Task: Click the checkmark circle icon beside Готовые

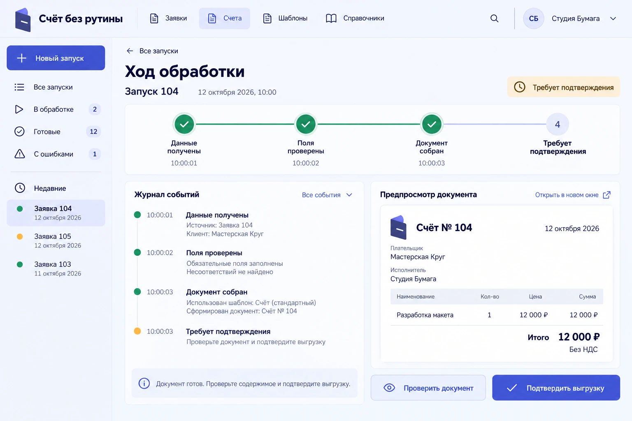Action: [x=19, y=132]
